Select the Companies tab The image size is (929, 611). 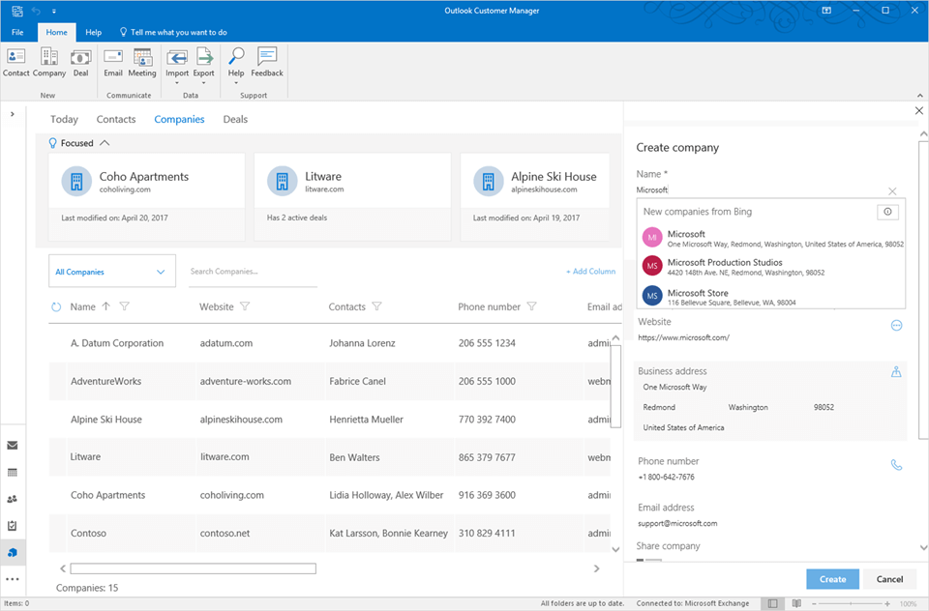point(180,119)
